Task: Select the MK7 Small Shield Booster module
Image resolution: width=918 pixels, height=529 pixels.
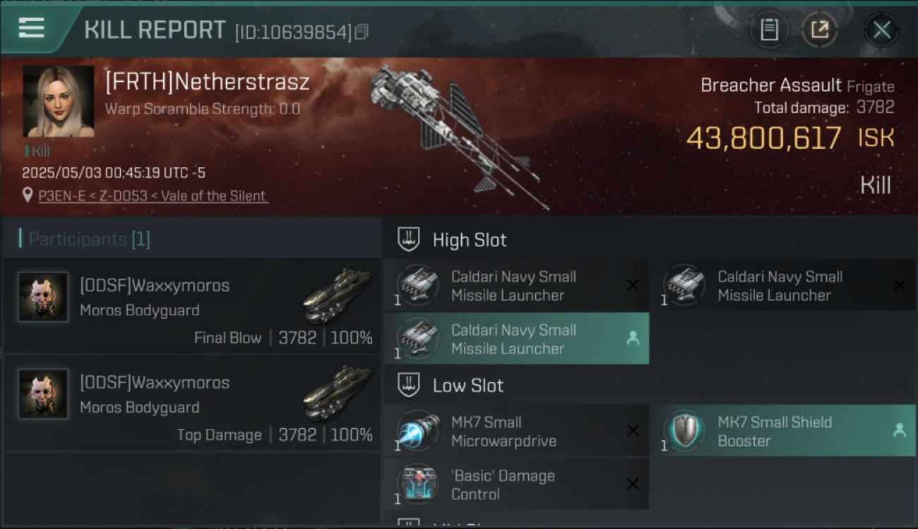Action: 782,431
